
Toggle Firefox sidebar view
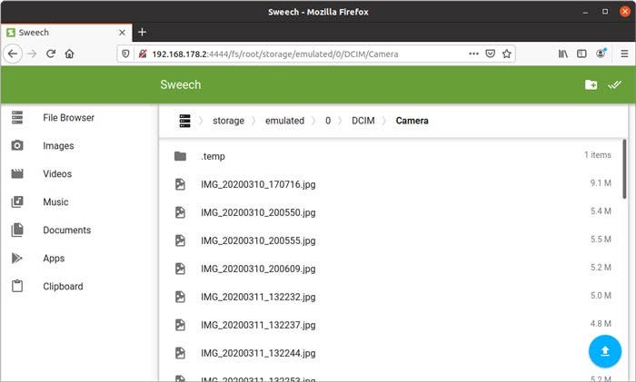coord(581,54)
